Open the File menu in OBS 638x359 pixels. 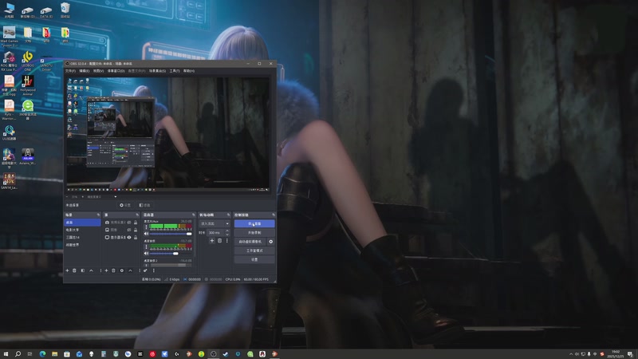pyautogui.click(x=70, y=71)
